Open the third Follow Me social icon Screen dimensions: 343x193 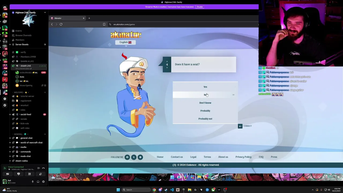click(140, 157)
